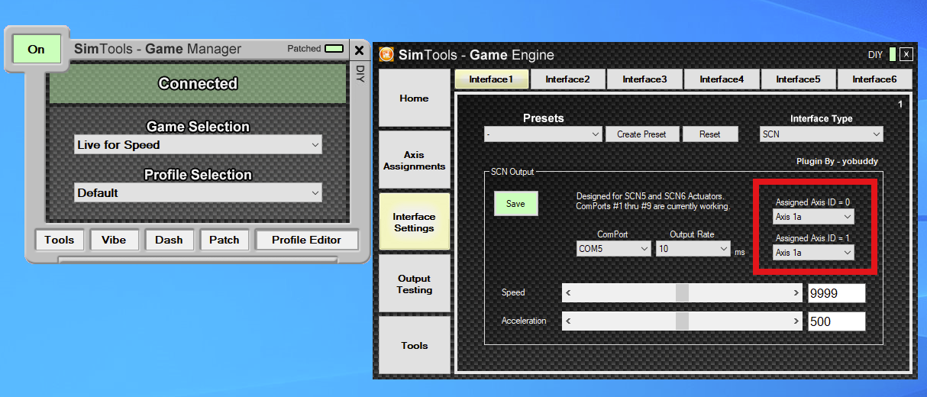The height and width of the screenshot is (397, 927).
Task: Switch to the Interface1 tab
Action: (x=491, y=79)
